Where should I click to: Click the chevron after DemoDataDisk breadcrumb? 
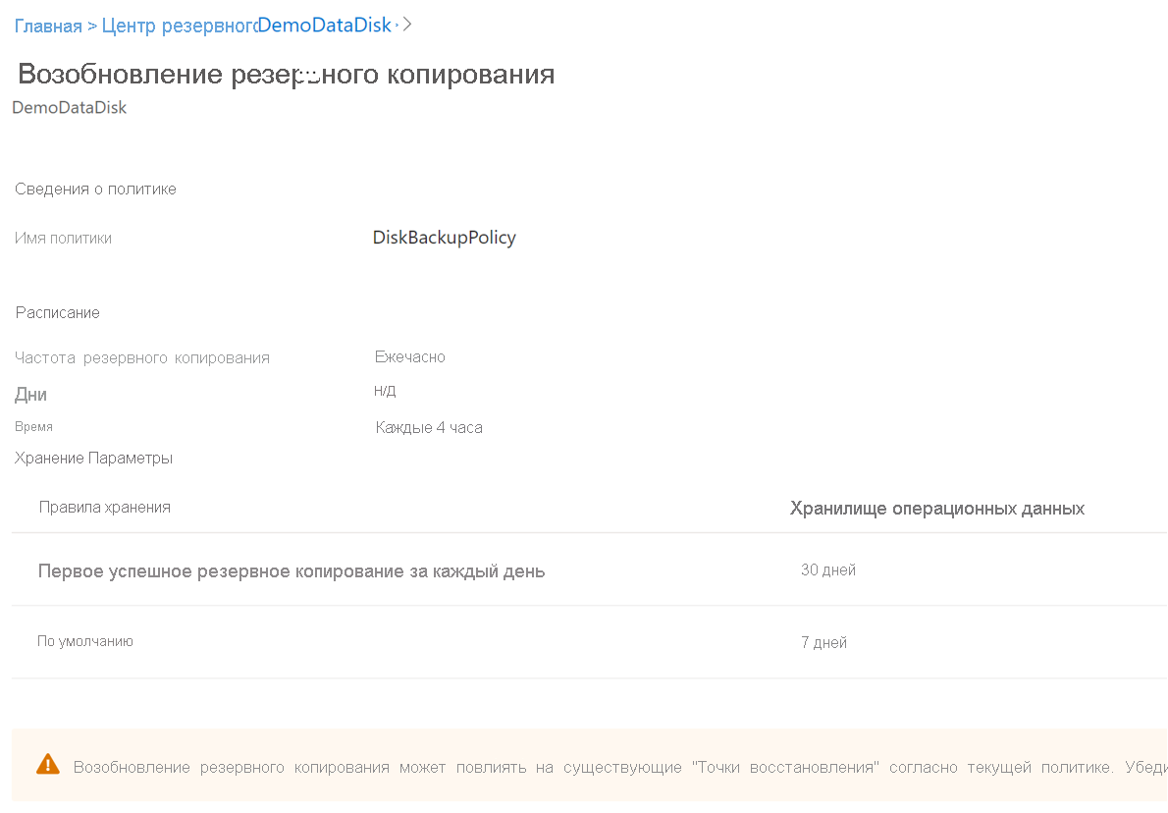pos(406,25)
